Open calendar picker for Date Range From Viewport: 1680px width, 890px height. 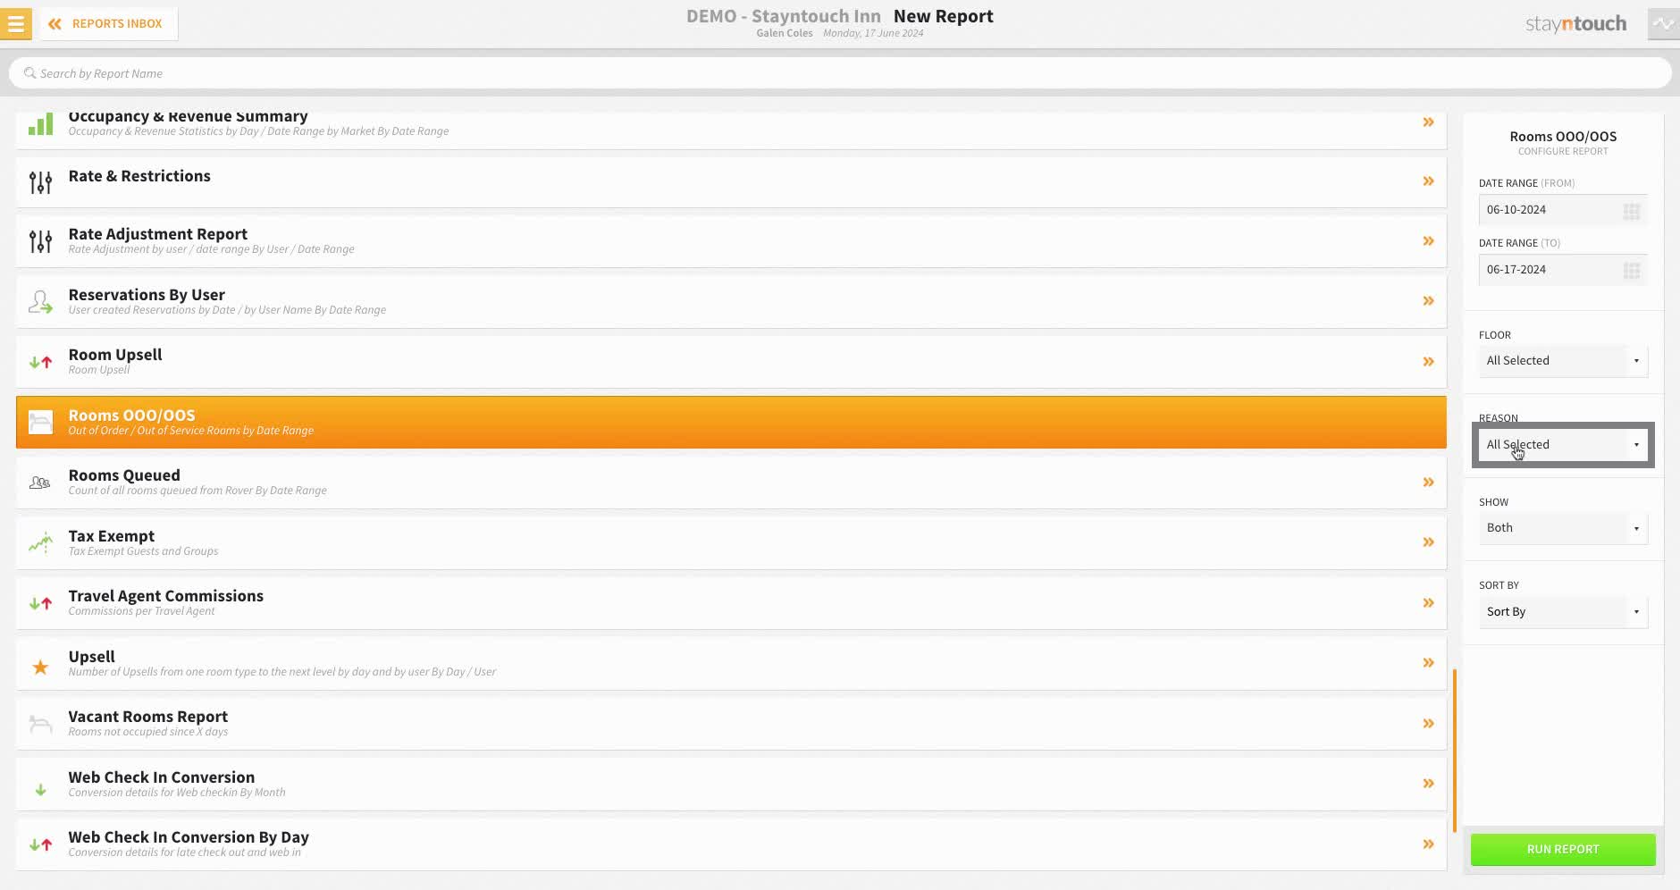pyautogui.click(x=1631, y=211)
